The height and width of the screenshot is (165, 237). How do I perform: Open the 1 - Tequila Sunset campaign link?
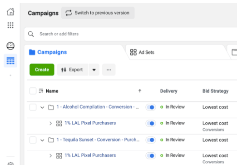98,140
